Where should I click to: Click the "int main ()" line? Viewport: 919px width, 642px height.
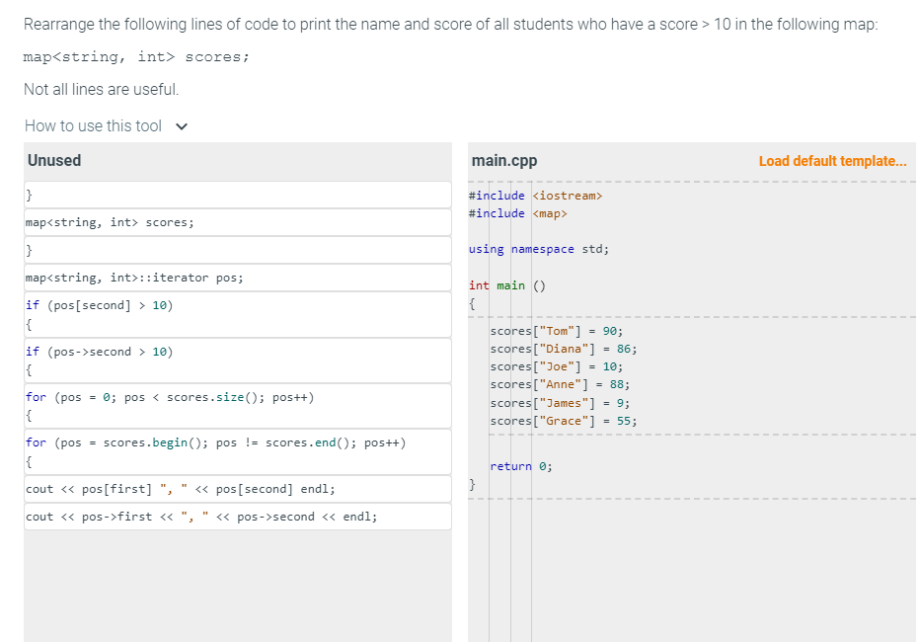(506, 284)
